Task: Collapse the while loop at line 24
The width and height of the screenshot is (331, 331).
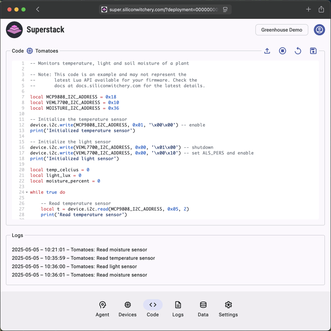Action: pos(26,192)
